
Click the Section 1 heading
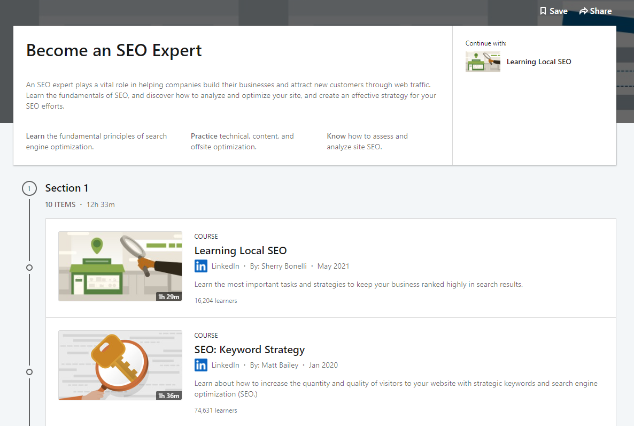click(x=67, y=188)
